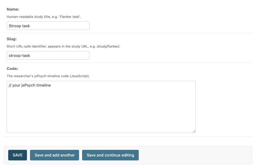
Task: Click the Slug field containing 'stroop-task'
Action: (48, 55)
